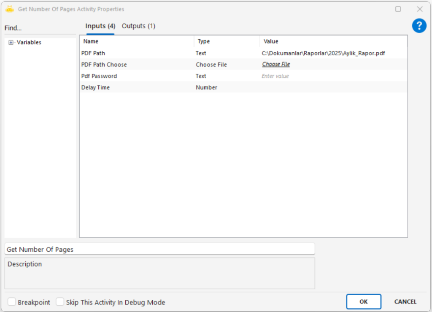Toggle Skip This Activity In Debug Mode
432x312 pixels.
coord(60,302)
